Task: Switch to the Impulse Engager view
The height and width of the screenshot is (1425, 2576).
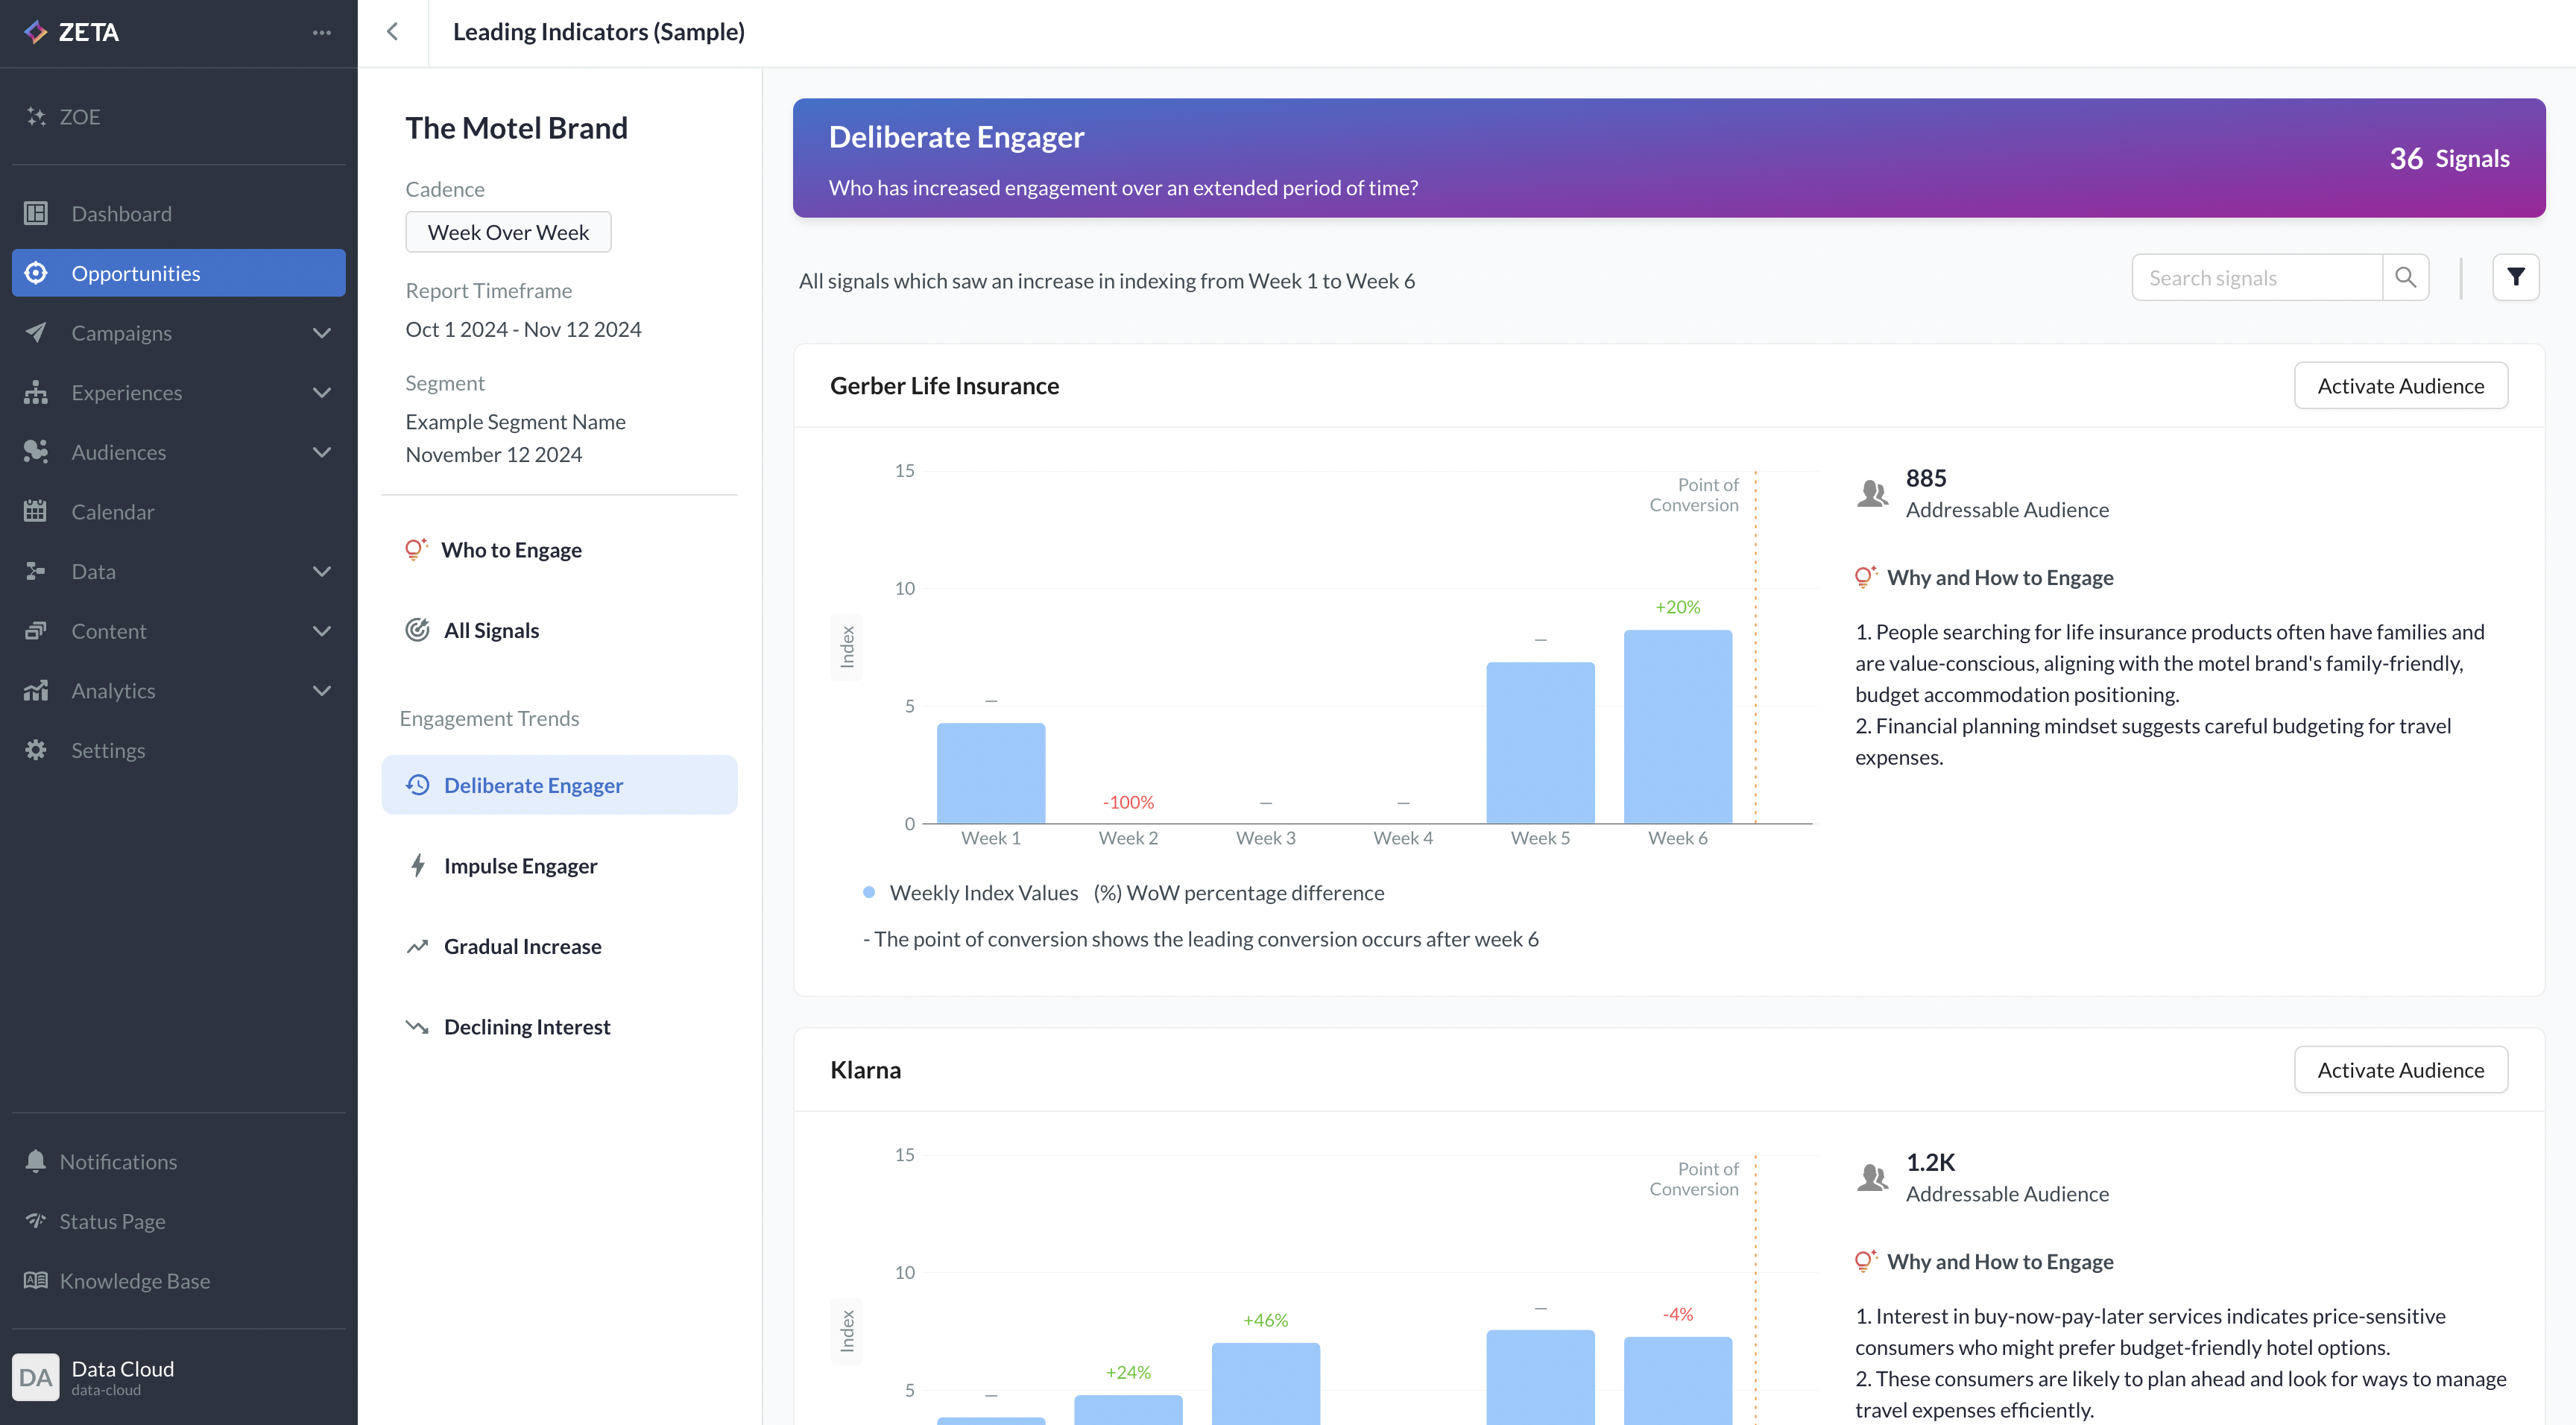Action: [x=520, y=865]
